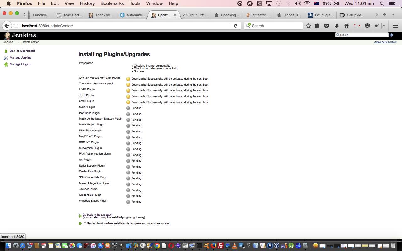
Task: Open the list all tabs dropdown
Action: point(393,15)
